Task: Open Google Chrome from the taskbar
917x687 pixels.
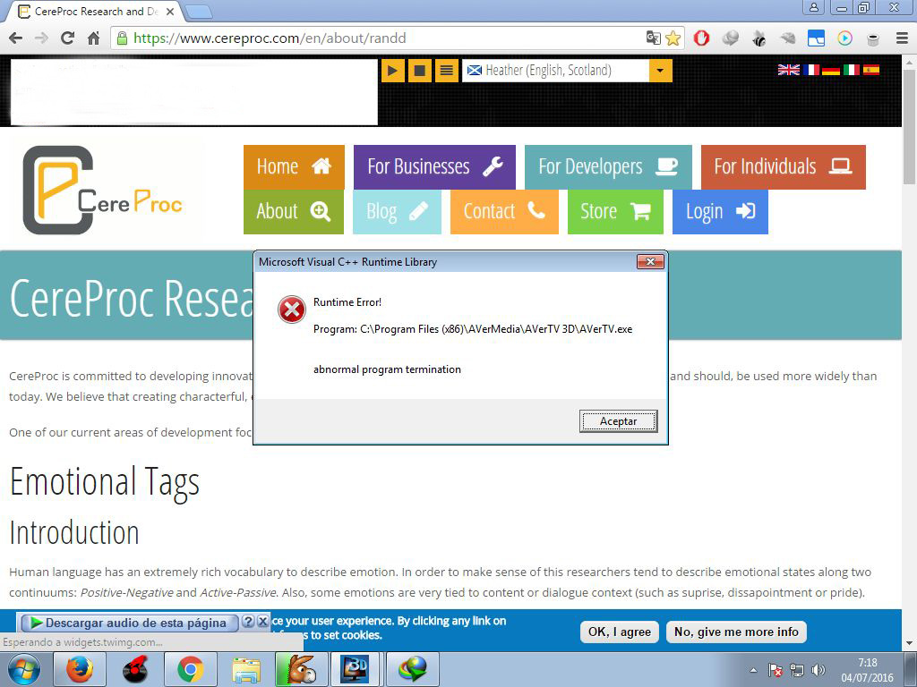Action: (x=191, y=669)
